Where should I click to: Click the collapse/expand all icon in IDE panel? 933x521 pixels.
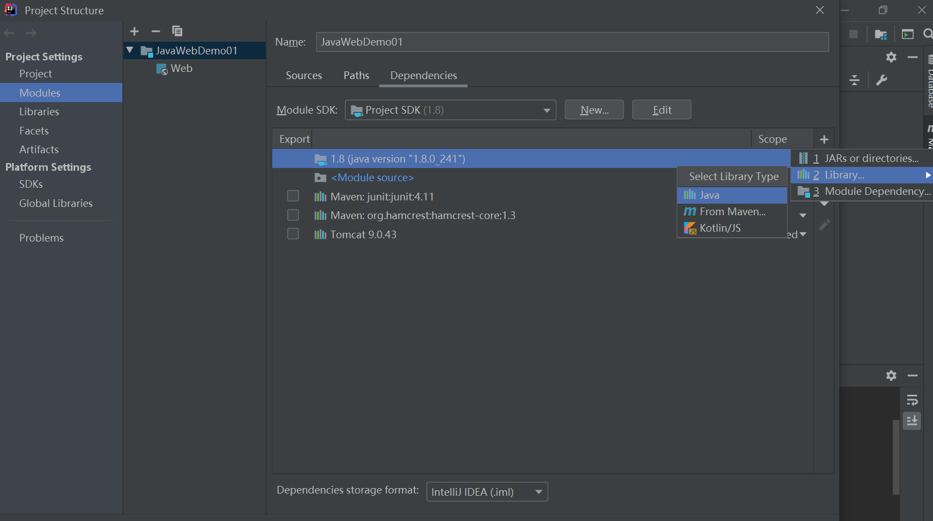855,80
